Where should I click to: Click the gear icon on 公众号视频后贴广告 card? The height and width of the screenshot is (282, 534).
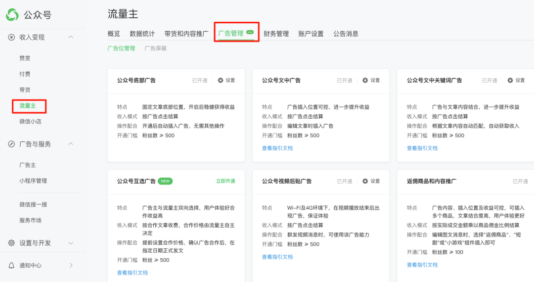365,181
